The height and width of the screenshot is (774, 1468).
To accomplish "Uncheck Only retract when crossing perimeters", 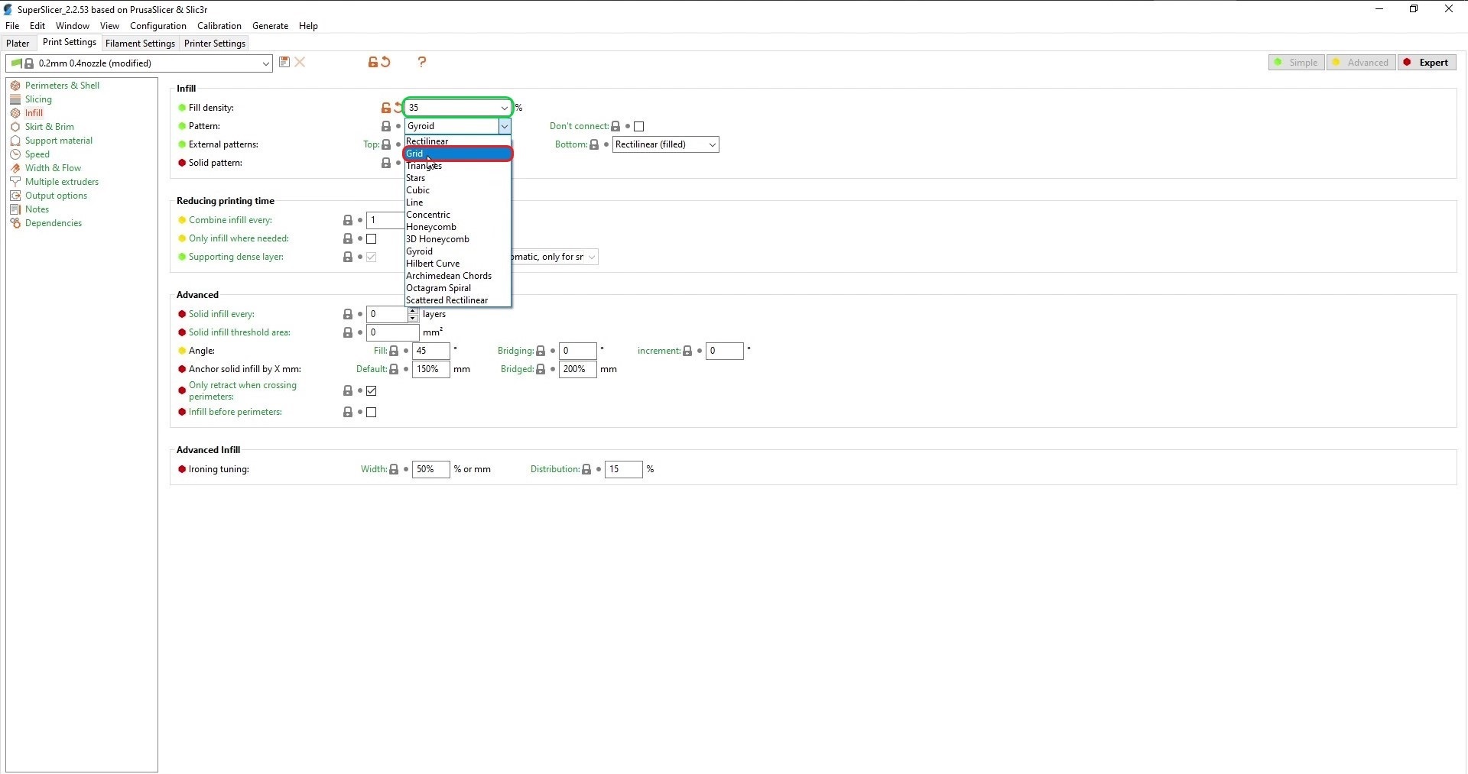I will tap(372, 391).
